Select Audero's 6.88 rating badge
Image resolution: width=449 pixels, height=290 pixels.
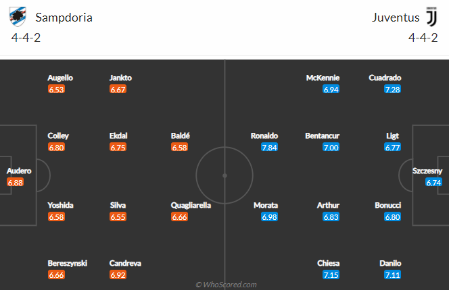coord(15,182)
